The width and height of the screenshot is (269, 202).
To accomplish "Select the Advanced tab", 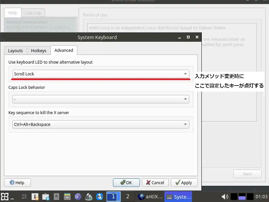I will click(64, 50).
